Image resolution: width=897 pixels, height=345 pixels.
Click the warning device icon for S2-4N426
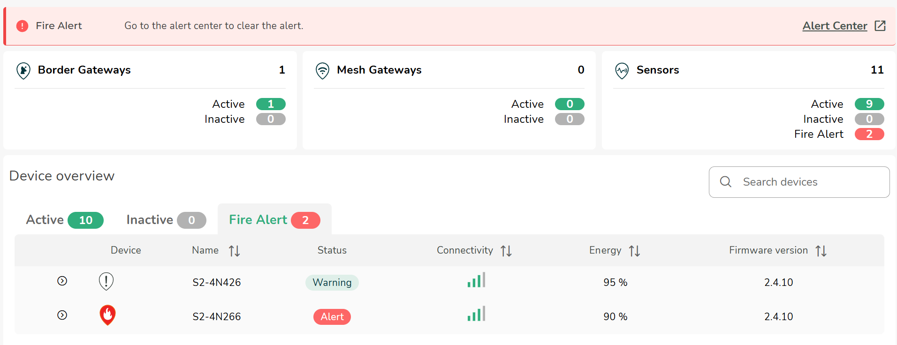pos(106,281)
